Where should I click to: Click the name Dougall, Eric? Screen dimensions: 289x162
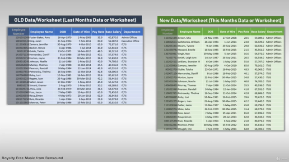tap(185, 129)
